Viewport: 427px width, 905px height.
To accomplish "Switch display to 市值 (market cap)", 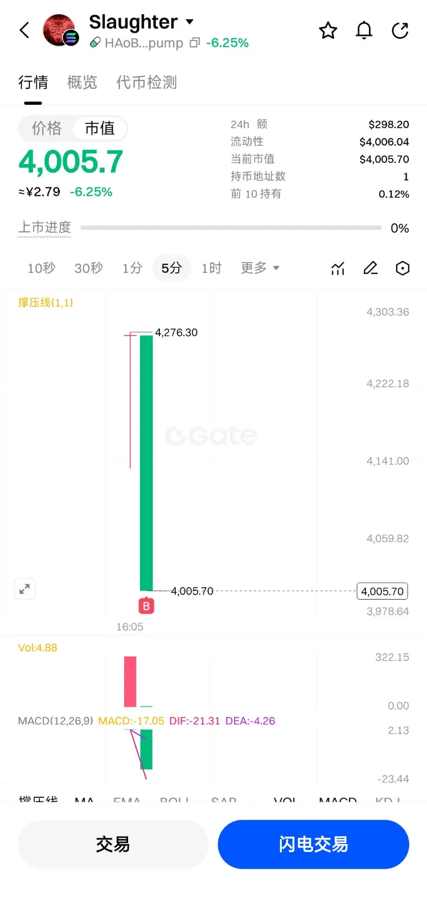I will (100, 129).
